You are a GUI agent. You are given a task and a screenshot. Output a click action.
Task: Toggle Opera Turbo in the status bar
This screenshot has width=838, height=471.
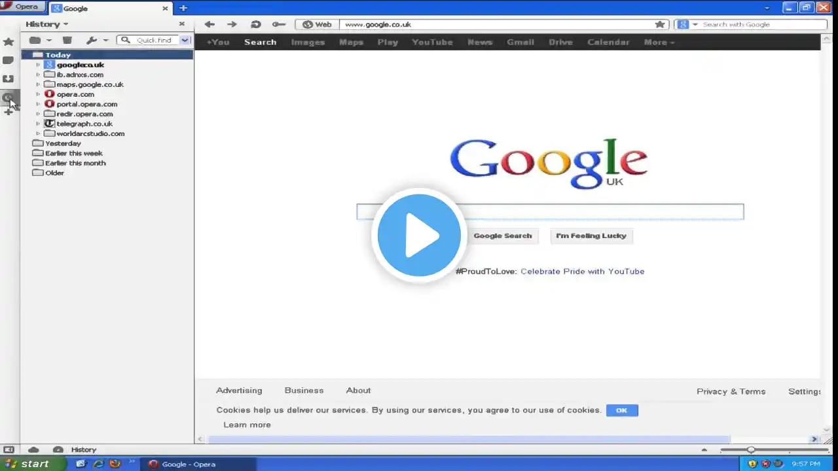(58, 449)
